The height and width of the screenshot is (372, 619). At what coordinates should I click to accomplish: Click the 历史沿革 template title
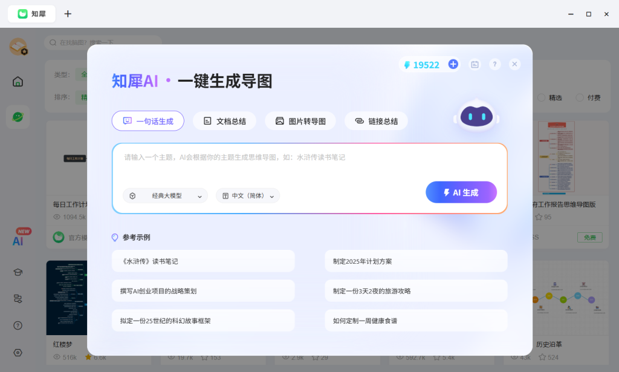pos(549,344)
